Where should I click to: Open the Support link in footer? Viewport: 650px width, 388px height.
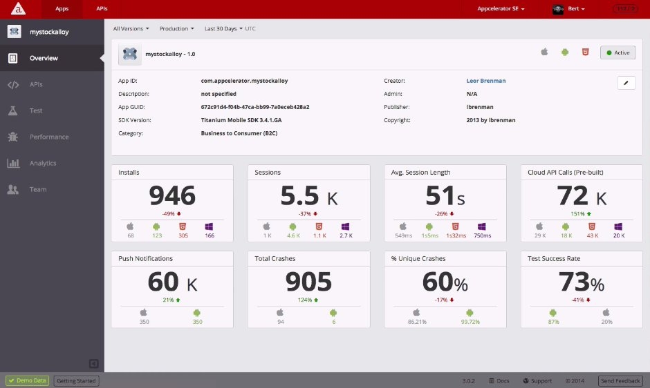(x=537, y=380)
